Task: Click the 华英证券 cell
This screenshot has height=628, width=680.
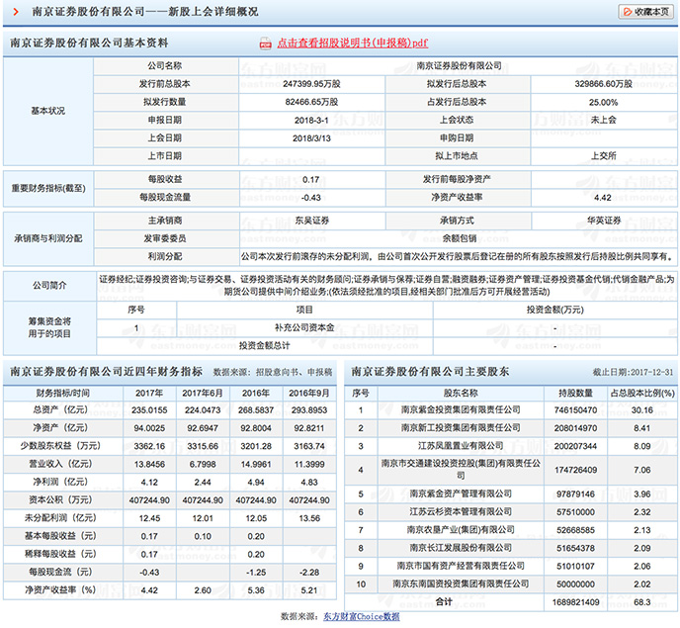Action: pos(604,221)
